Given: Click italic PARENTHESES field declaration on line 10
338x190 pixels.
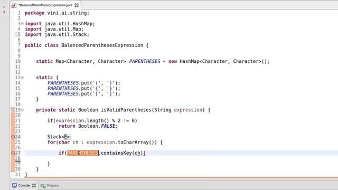Looking at the screenshot, I should 145,61.
